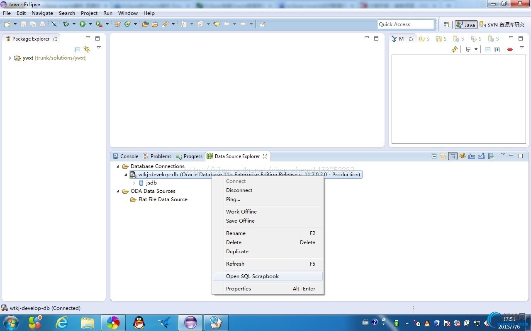This screenshot has width=531, height=331.
Task: Click the New Connection Profile icon
Action: tap(462, 156)
